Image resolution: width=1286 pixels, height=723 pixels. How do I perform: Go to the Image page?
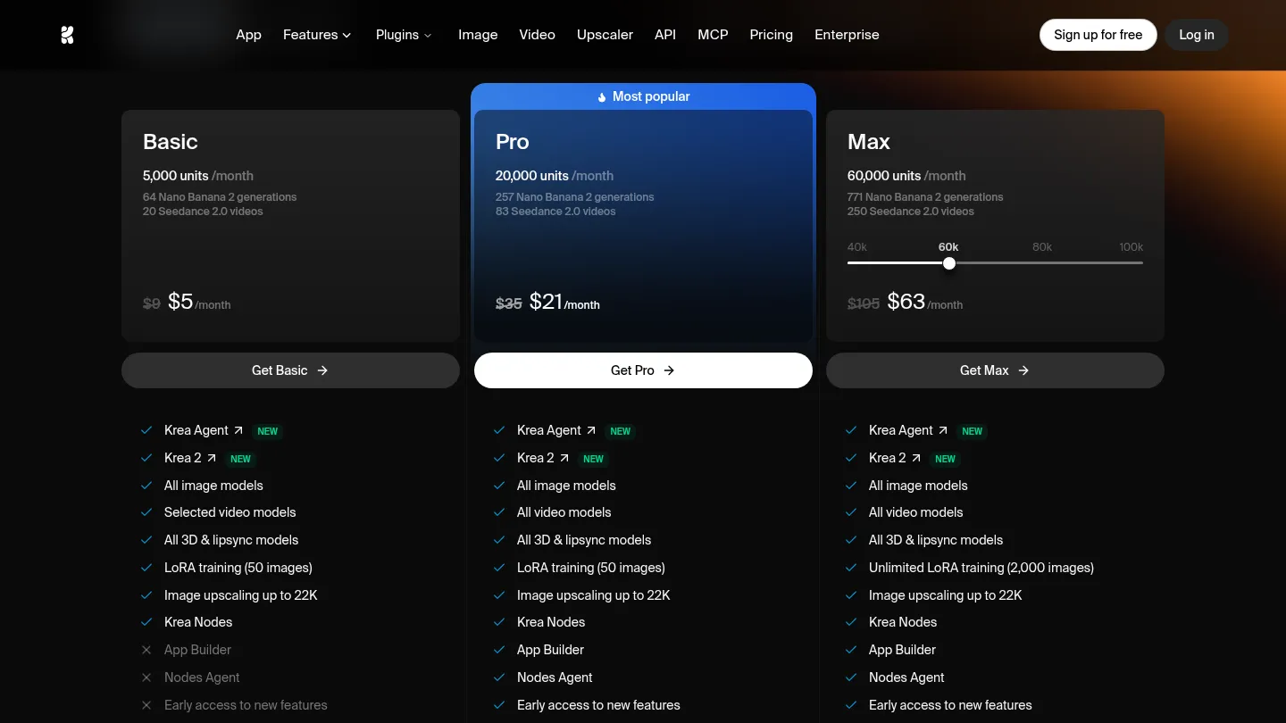coord(478,35)
